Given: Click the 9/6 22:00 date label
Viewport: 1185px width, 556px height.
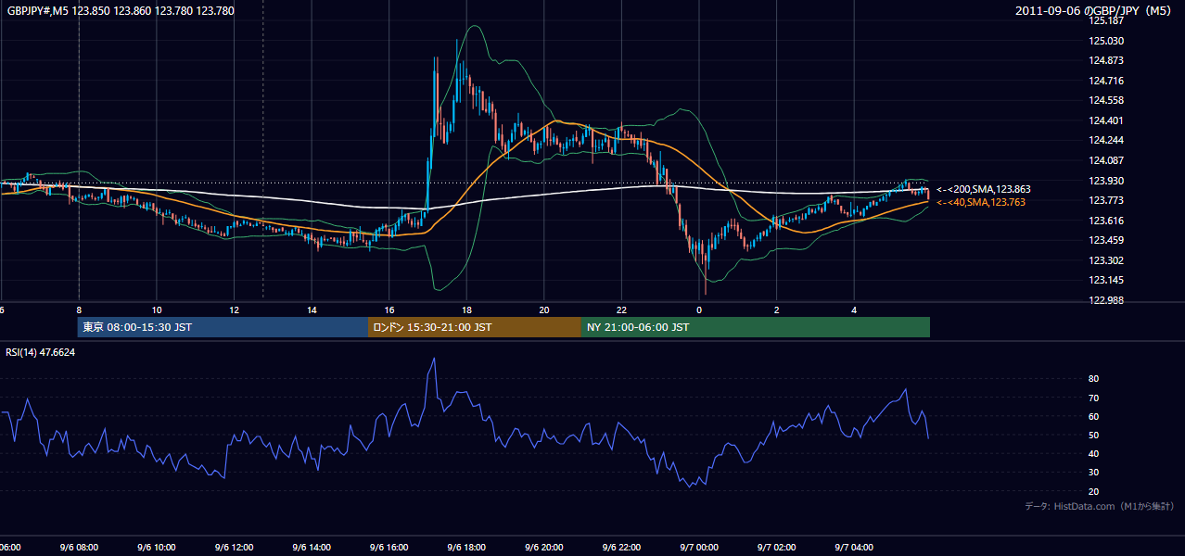Looking at the screenshot, I should point(622,548).
